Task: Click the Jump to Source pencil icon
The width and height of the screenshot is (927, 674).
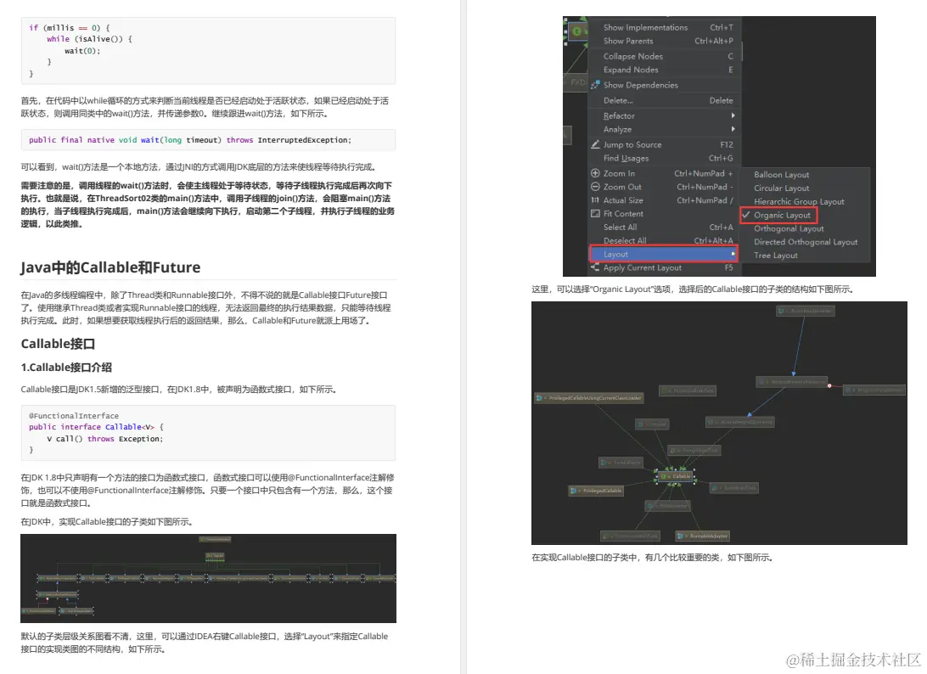Action: pyautogui.click(x=595, y=144)
